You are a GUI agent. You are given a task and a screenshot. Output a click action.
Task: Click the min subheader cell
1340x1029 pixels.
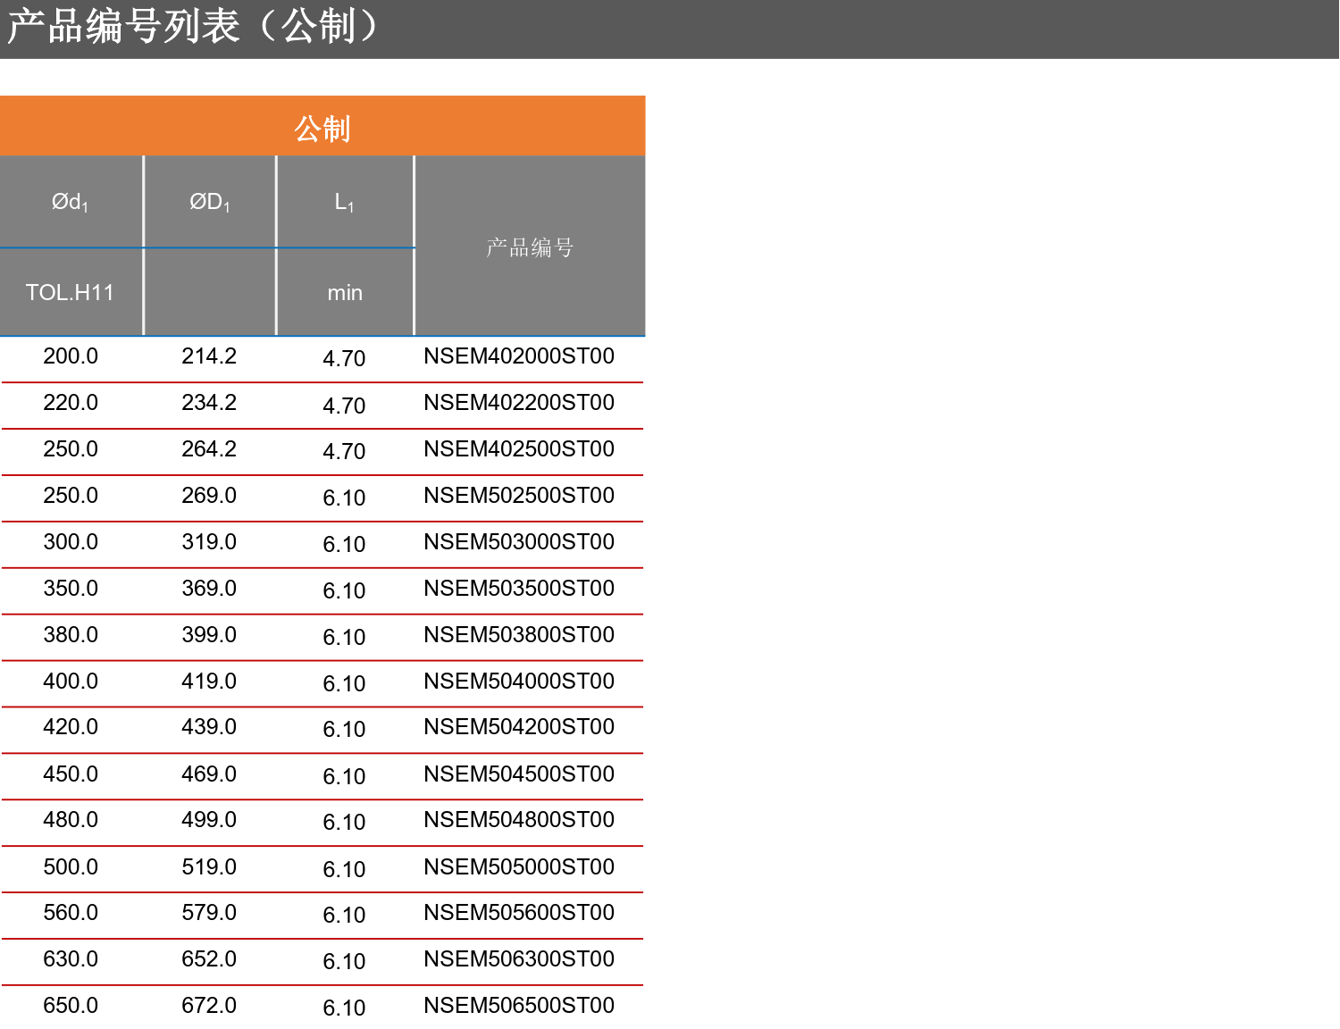point(345,293)
